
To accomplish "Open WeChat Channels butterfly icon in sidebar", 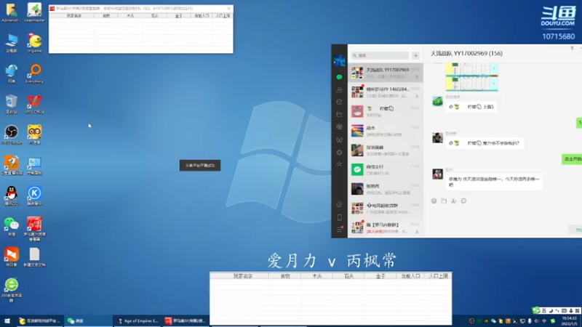I will coord(339,140).
